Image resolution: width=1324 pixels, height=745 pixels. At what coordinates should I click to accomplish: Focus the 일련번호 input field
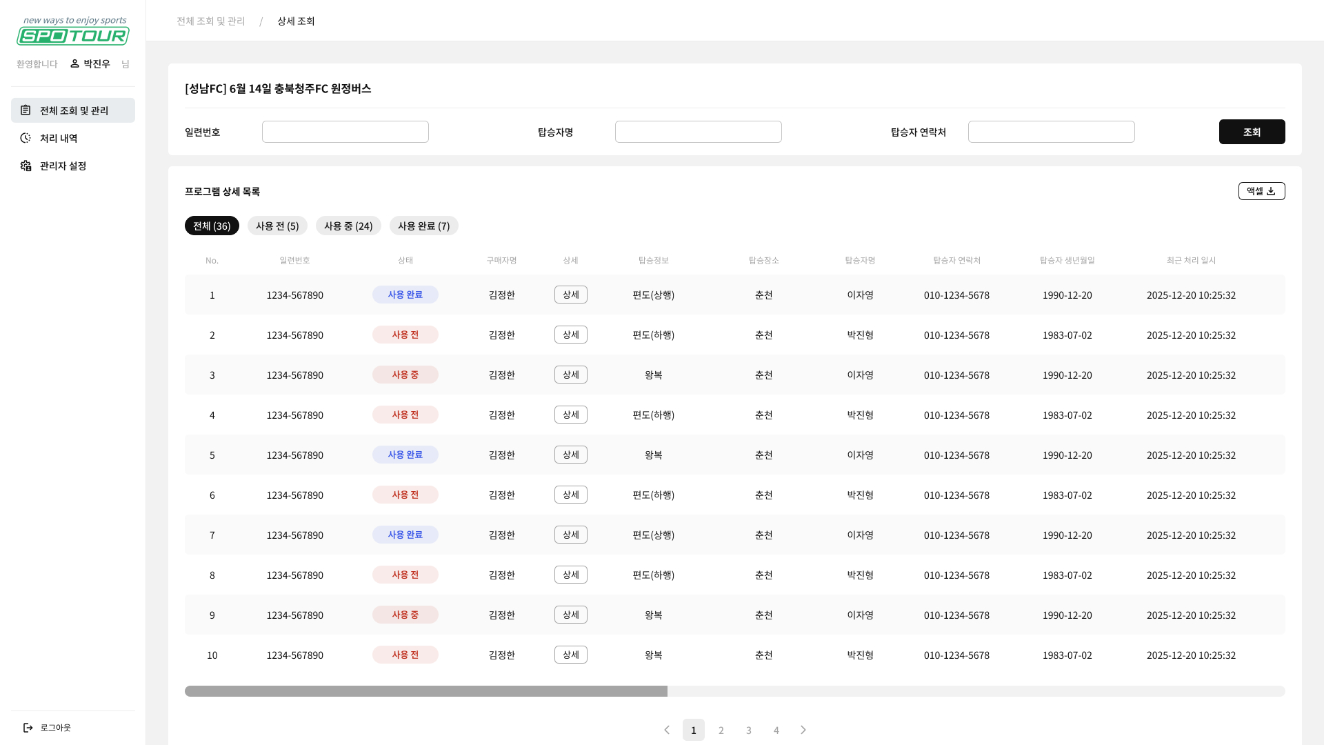click(345, 132)
